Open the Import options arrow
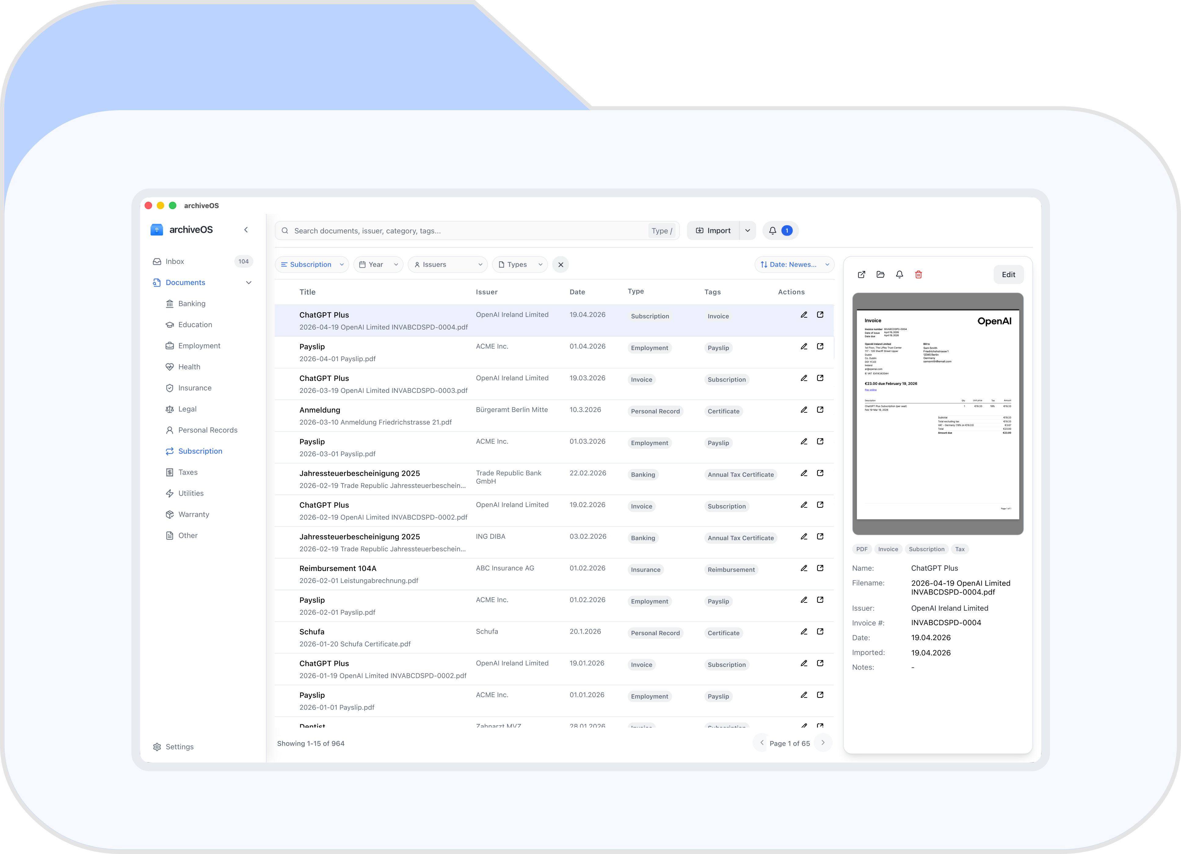The height and width of the screenshot is (854, 1181). pos(747,230)
